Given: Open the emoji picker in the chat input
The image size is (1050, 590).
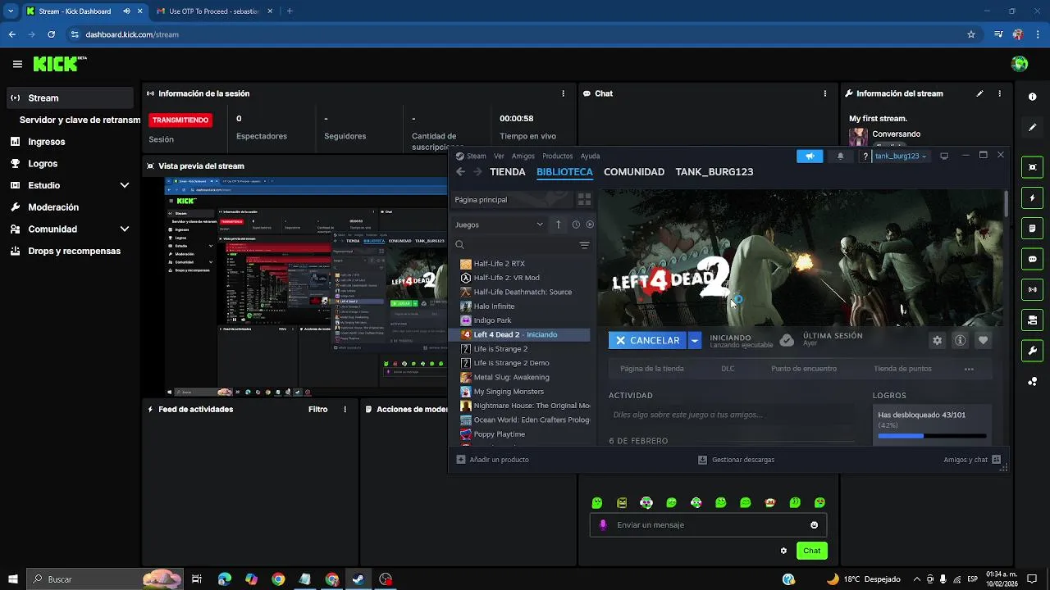Looking at the screenshot, I should [x=814, y=524].
